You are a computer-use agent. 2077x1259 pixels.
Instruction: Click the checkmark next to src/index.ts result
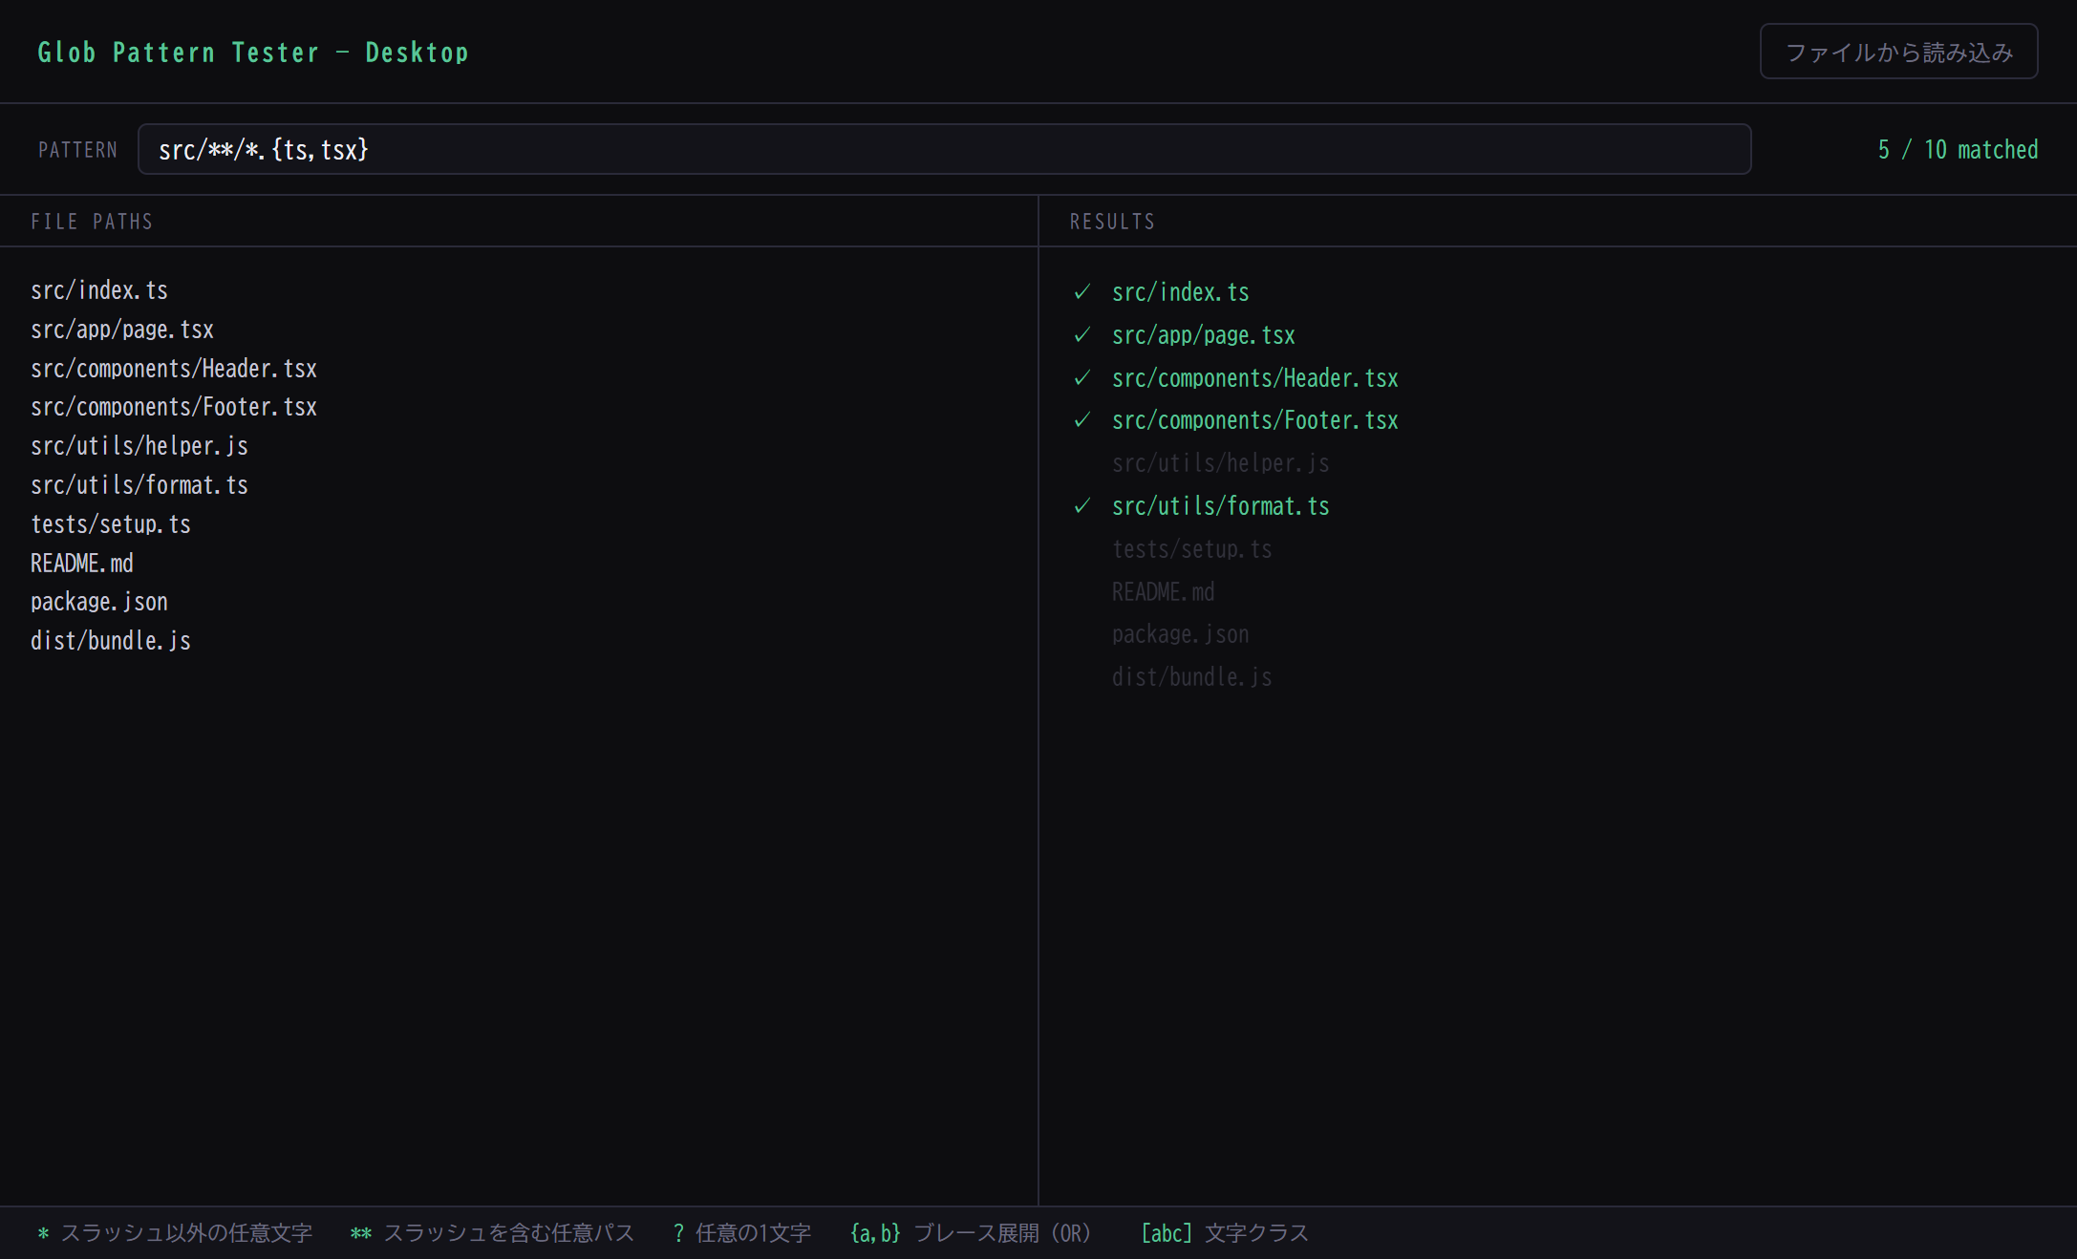point(1082,292)
